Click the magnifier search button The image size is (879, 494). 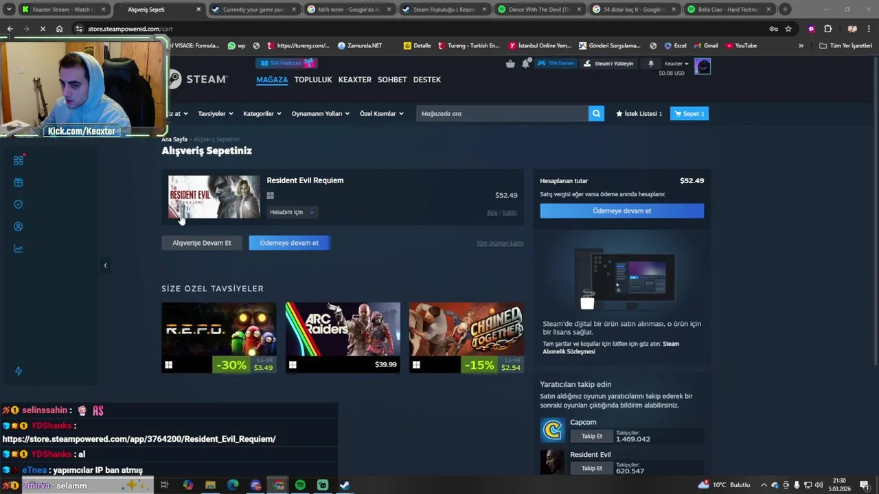click(x=596, y=114)
